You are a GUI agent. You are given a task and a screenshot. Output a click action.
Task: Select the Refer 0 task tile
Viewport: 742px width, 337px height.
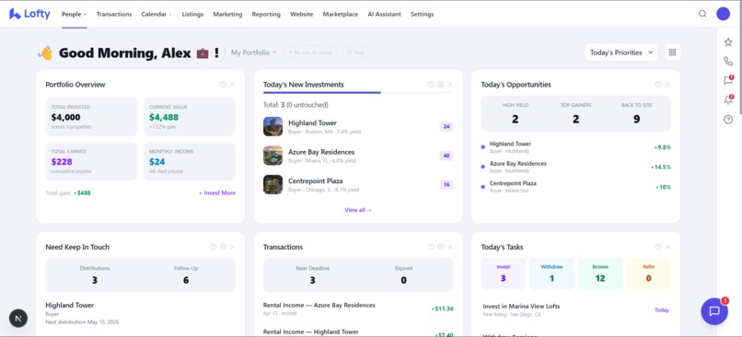(x=648, y=273)
